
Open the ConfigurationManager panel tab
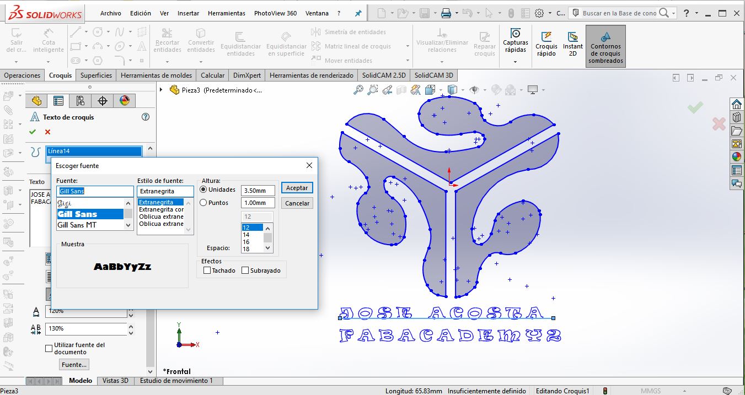point(81,101)
